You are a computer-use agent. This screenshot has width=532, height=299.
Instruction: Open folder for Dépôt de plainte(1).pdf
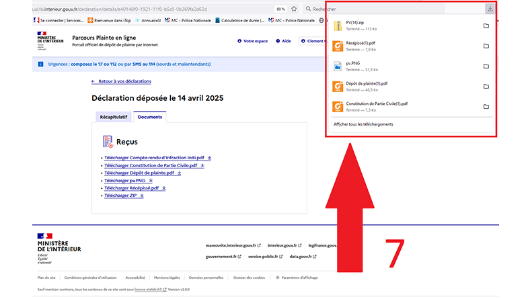tap(486, 87)
